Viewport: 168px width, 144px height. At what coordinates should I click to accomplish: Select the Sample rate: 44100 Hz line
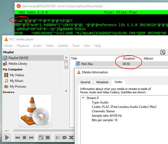pos(107,116)
